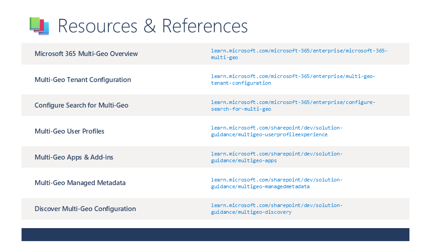Click the word "References" in the title
This screenshot has width=431, height=242.
click(205, 26)
